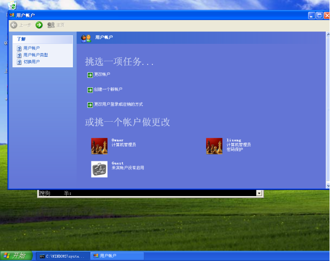Click the green arrow beside 更改帐户
The image size is (330, 261).
pyautogui.click(x=90, y=75)
